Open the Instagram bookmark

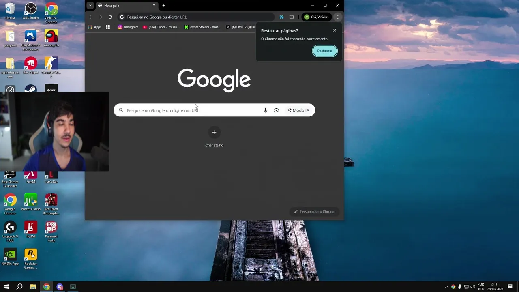pos(128,27)
